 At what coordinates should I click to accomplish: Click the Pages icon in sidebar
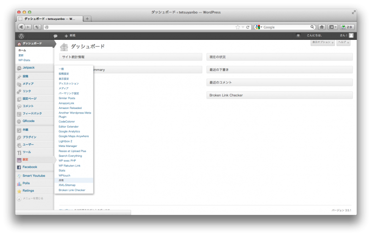pos(19,99)
